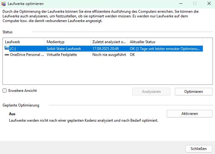Click the OneDrive row's OK status
Screen dimensions: 215x154
[132, 55]
